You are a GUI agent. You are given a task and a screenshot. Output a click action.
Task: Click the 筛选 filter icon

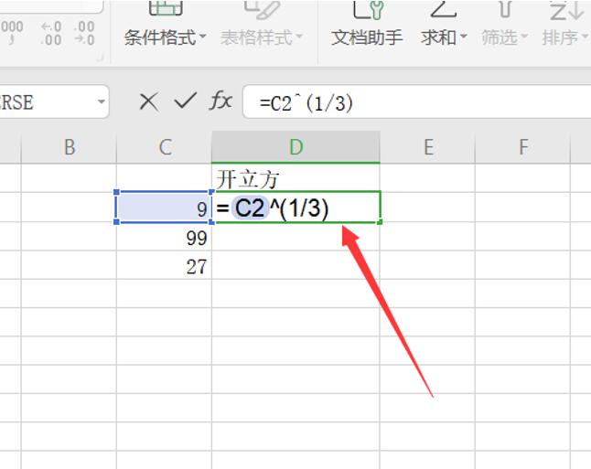505,9
